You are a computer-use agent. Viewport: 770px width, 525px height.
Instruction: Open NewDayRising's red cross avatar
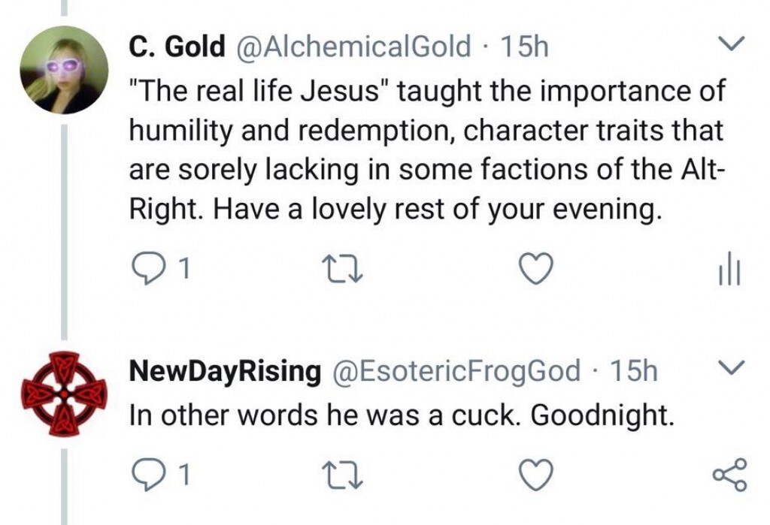click(x=63, y=394)
